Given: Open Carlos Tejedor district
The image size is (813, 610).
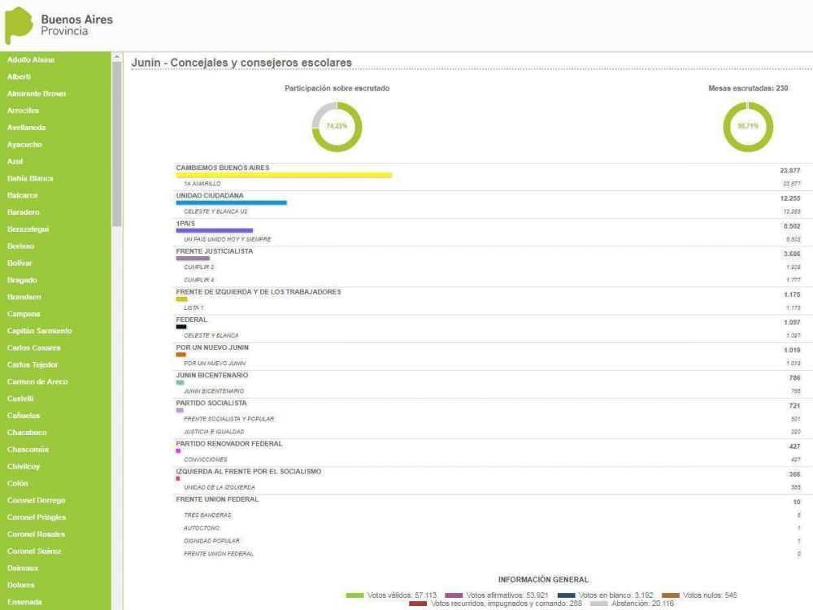Looking at the screenshot, I should point(33,364).
